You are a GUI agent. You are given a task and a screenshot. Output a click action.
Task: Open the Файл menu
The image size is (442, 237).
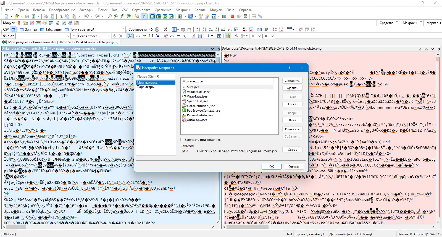[x=9, y=10]
